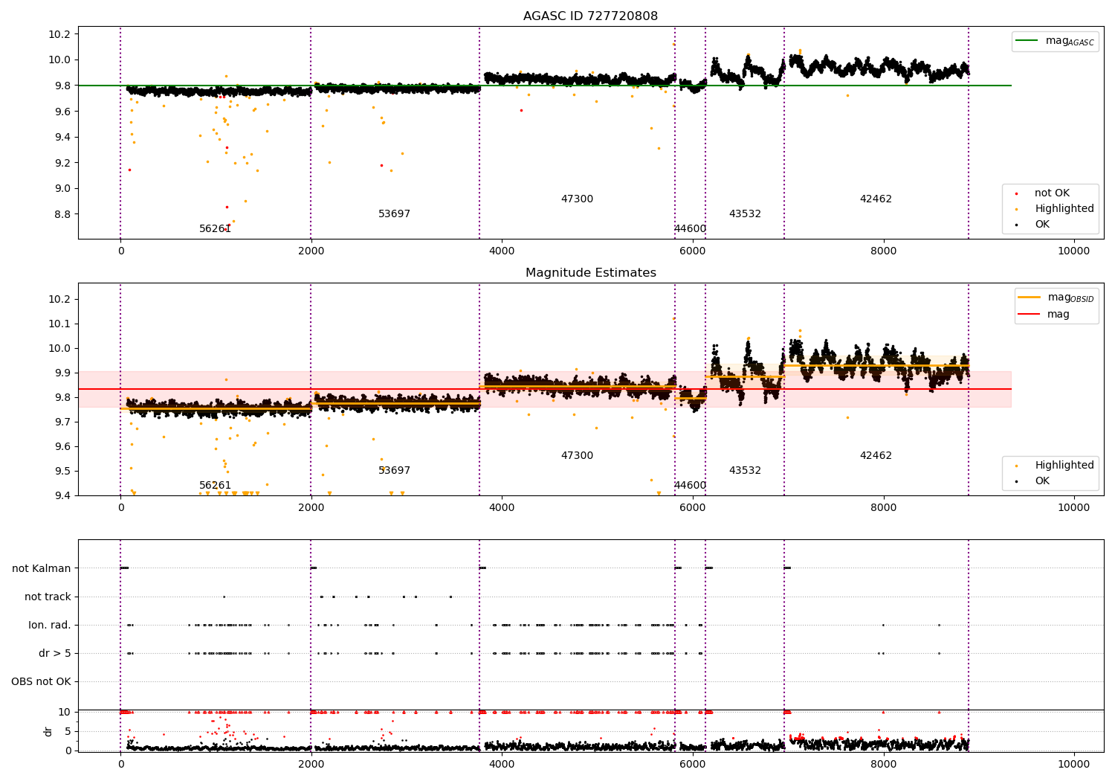Click the 'dr > 5' axis label
Image resolution: width=1115 pixels, height=781 pixels.
tap(55, 654)
